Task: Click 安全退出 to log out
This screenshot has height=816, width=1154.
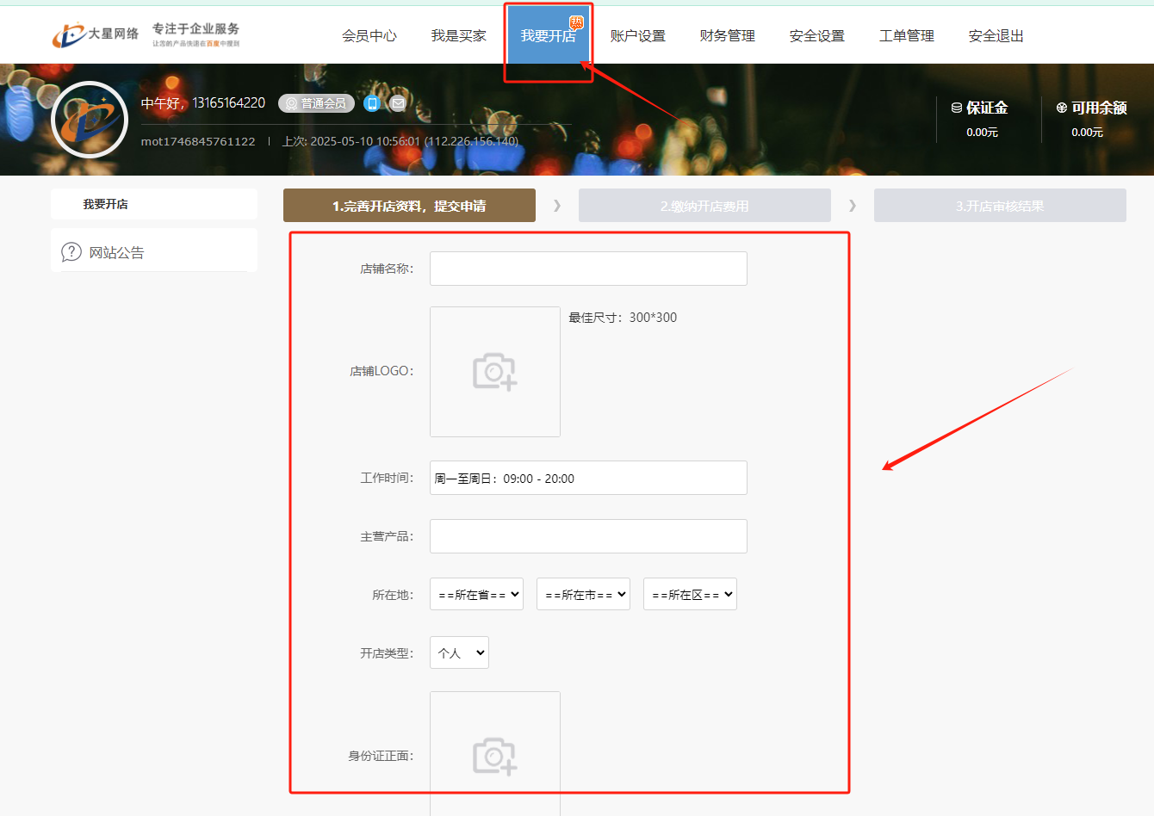Action: (x=996, y=35)
